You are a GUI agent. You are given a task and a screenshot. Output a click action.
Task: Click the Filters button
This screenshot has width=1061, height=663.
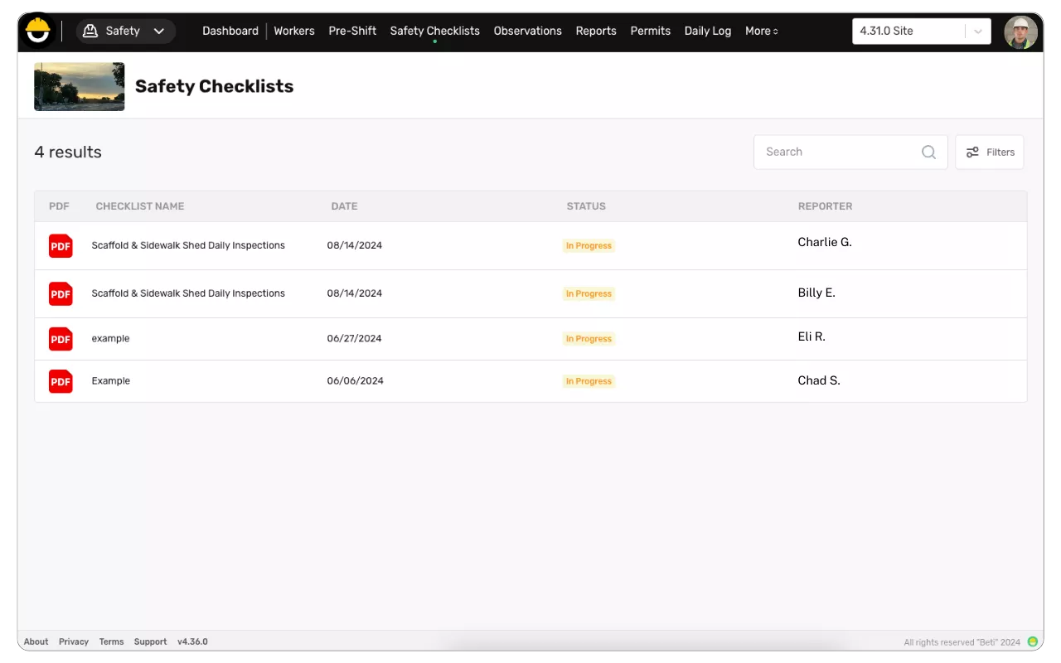[x=990, y=152]
